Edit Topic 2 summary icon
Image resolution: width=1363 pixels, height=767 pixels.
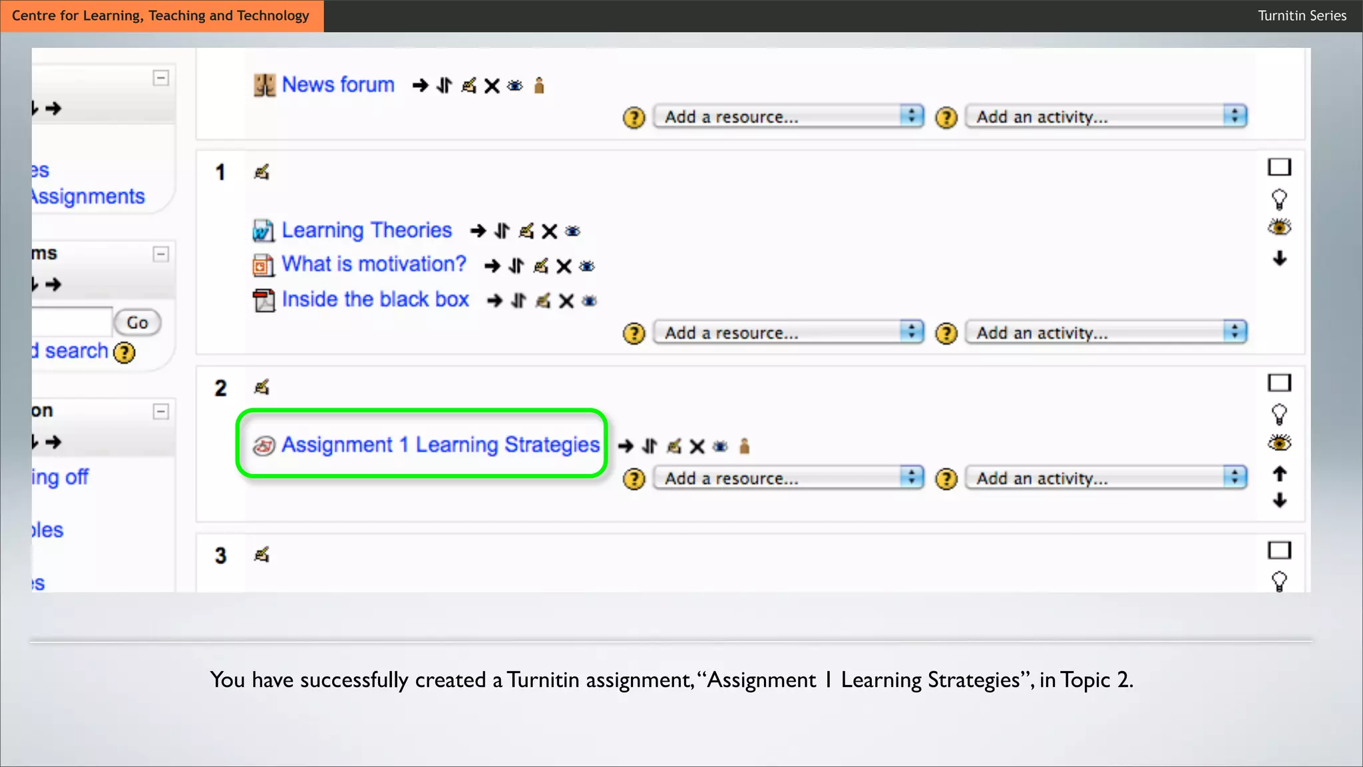click(262, 387)
